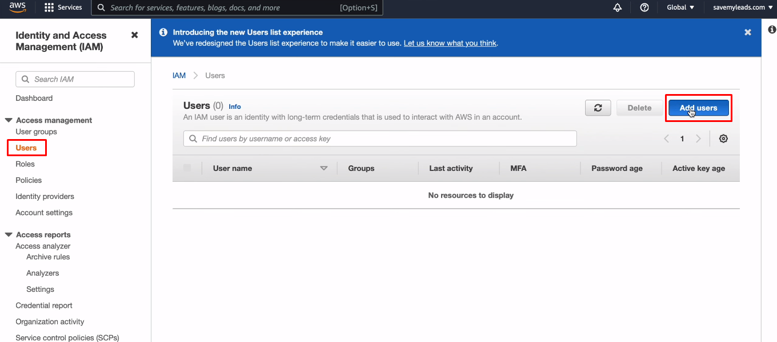Open the help question mark icon
The image size is (777, 342).
(x=644, y=7)
